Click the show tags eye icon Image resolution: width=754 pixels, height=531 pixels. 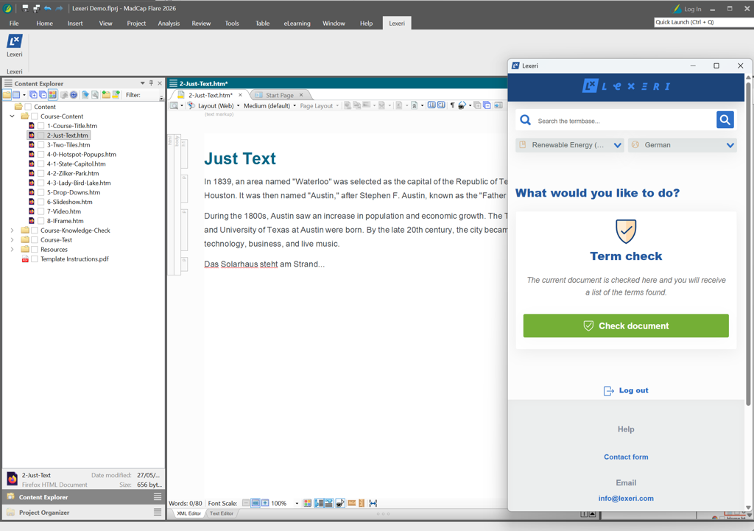point(462,105)
